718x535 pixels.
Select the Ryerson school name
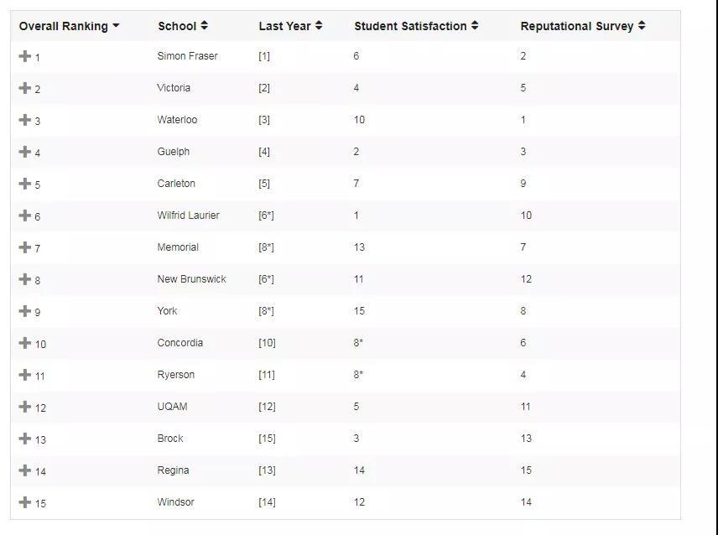(176, 375)
